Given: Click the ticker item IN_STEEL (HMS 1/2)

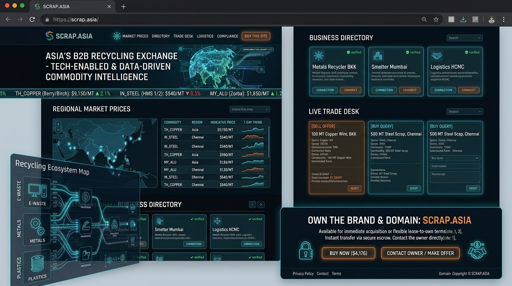Looking at the screenshot, I should [160, 93].
